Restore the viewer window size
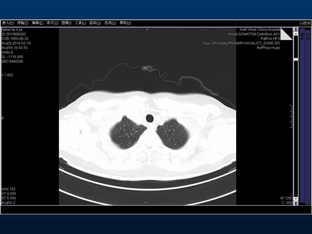The image size is (312, 234). [x=305, y=23]
